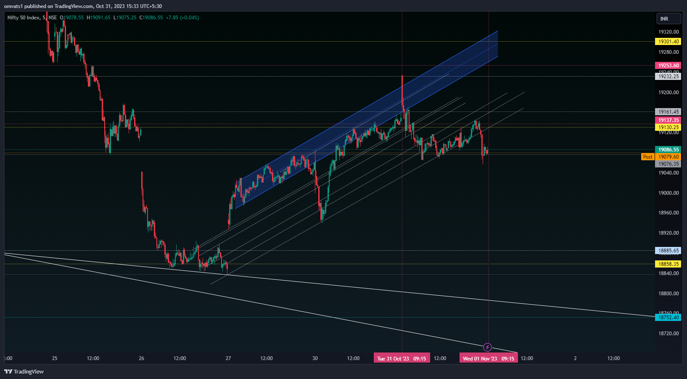Click the green 19086.55 last price label
687x379 pixels.
668,150
